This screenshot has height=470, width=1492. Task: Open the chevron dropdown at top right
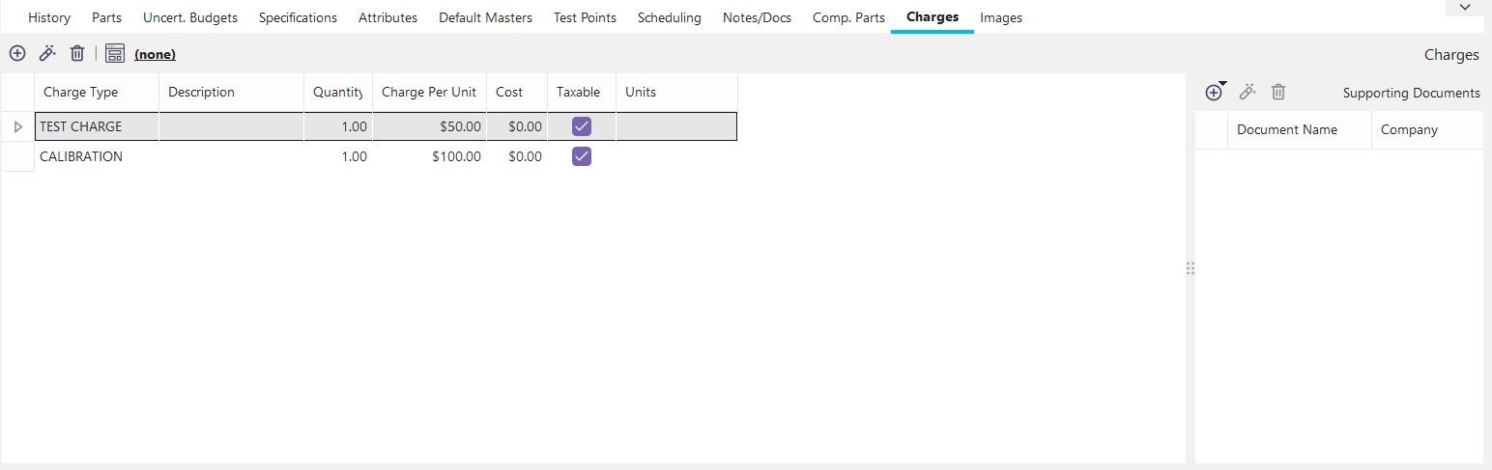[1465, 8]
